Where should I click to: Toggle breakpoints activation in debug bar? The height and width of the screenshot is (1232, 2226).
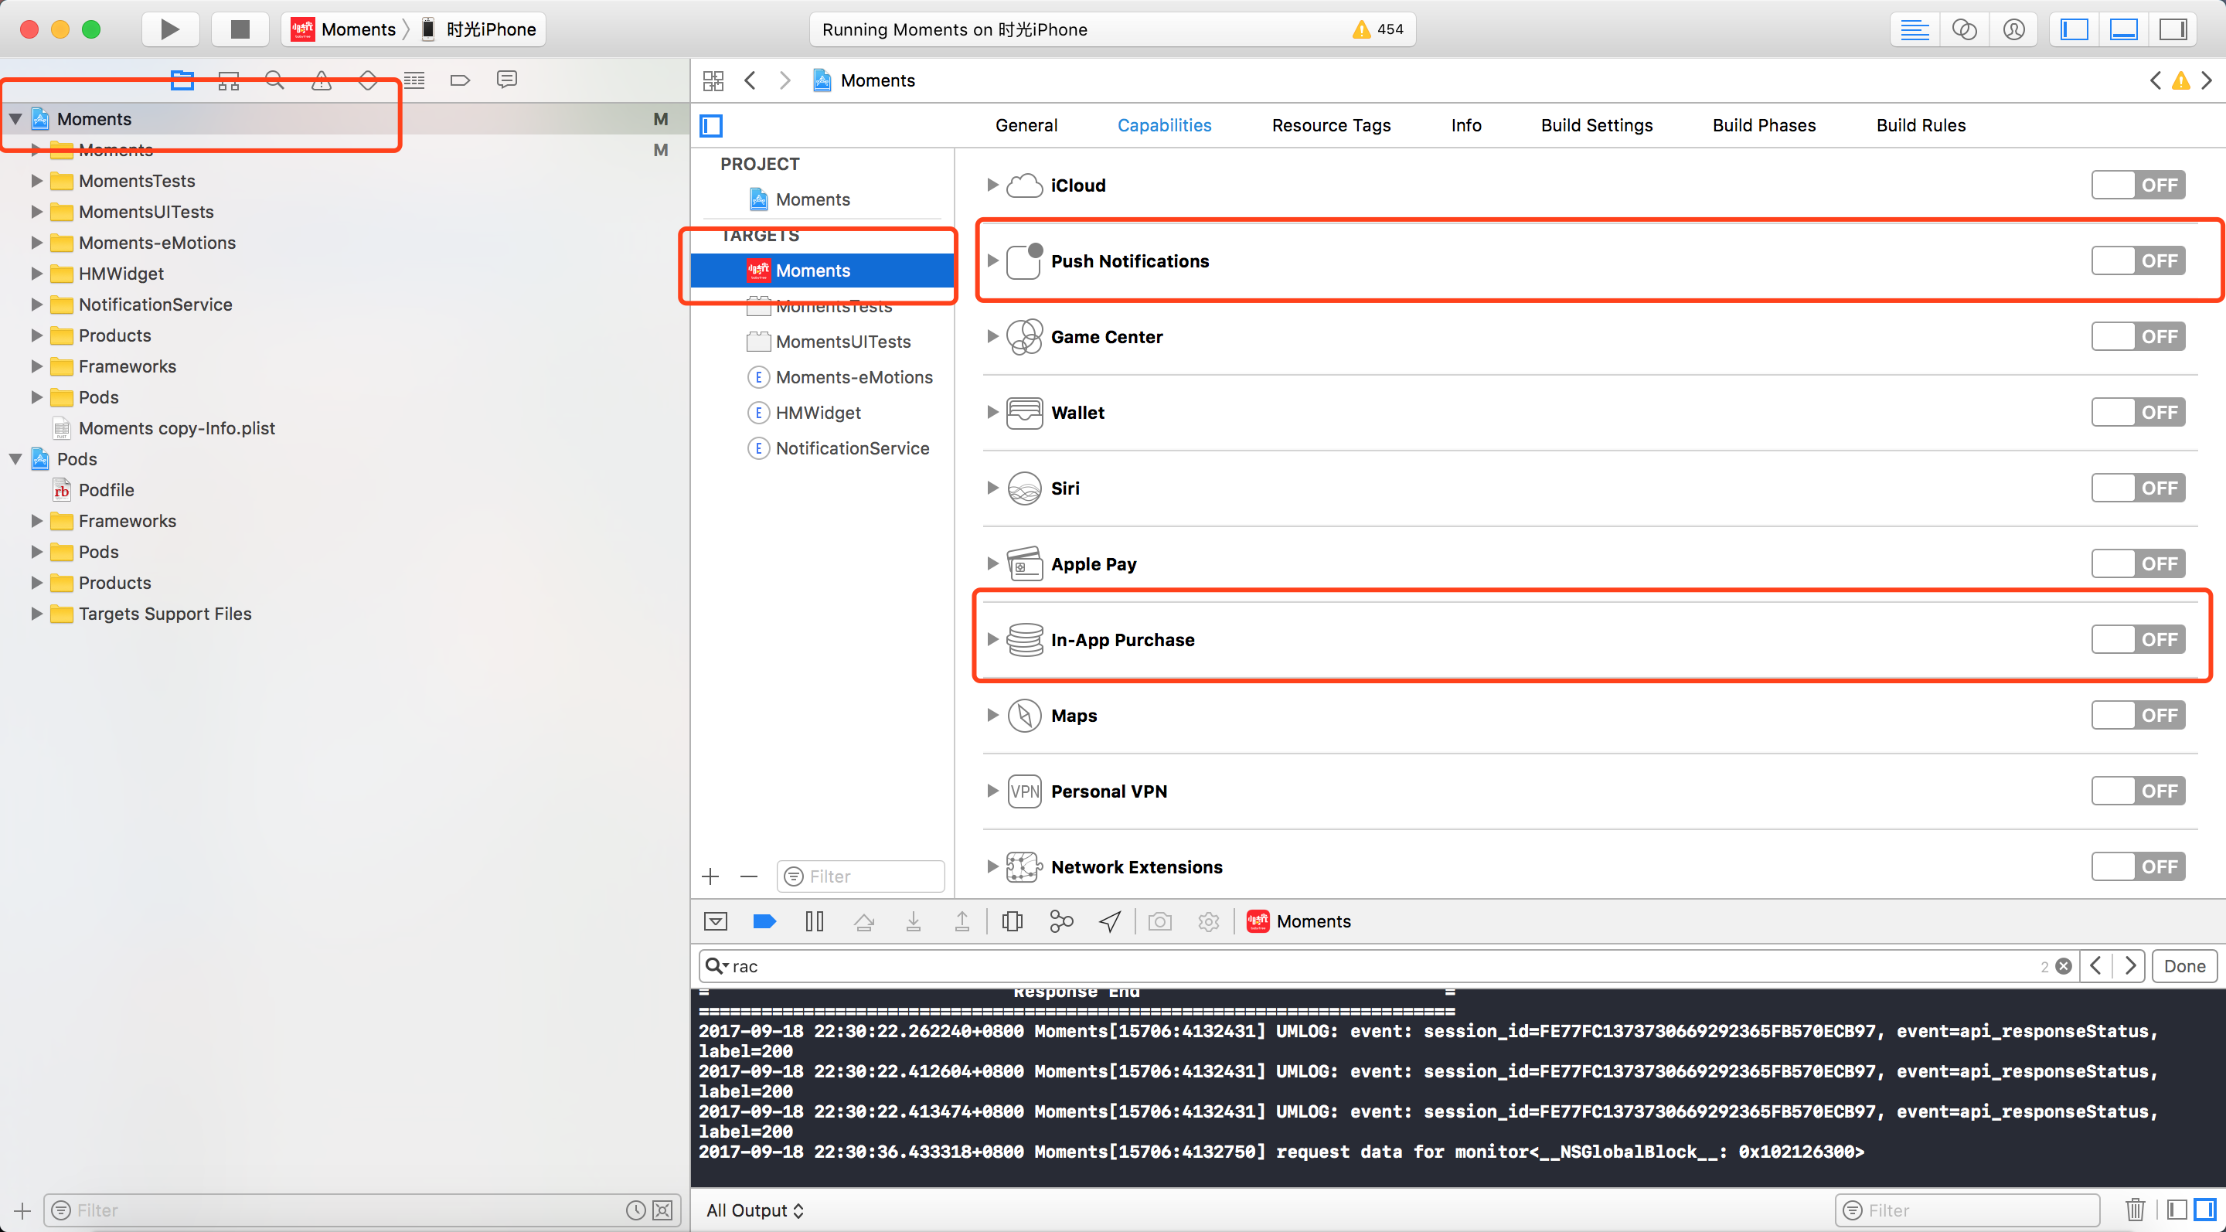tap(764, 921)
